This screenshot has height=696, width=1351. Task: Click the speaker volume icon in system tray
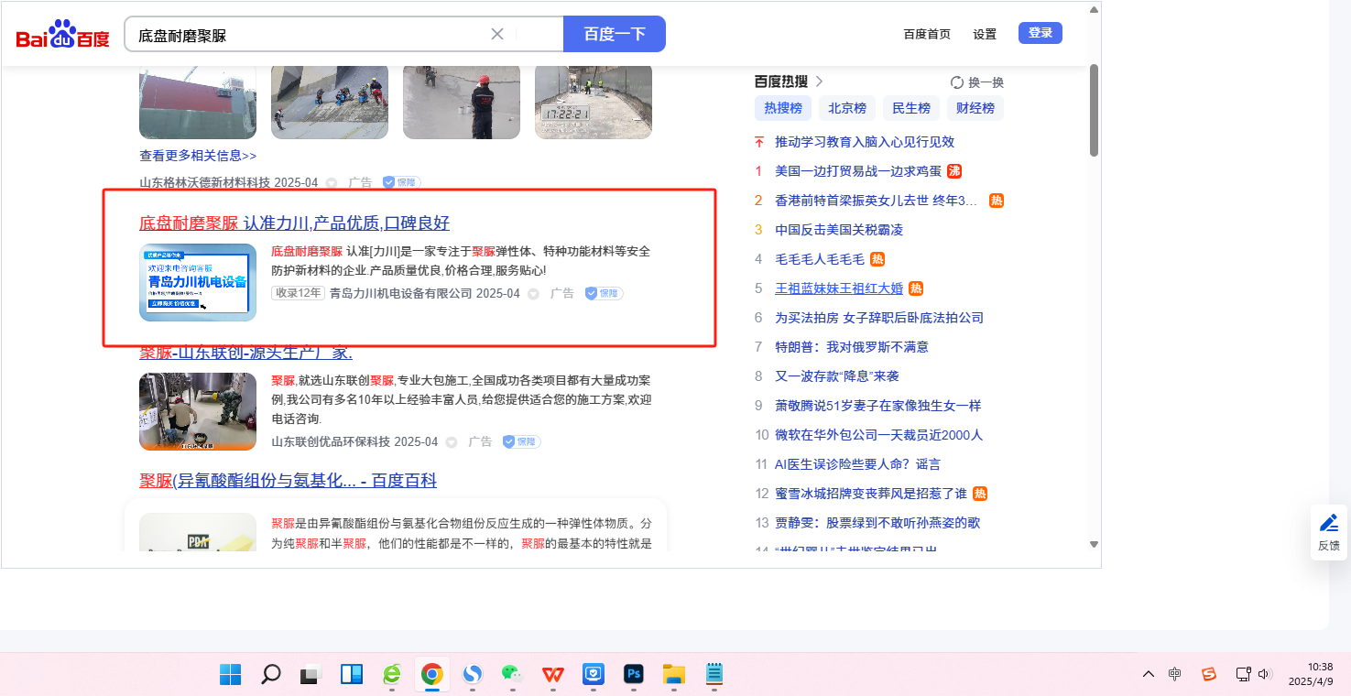click(x=1265, y=674)
